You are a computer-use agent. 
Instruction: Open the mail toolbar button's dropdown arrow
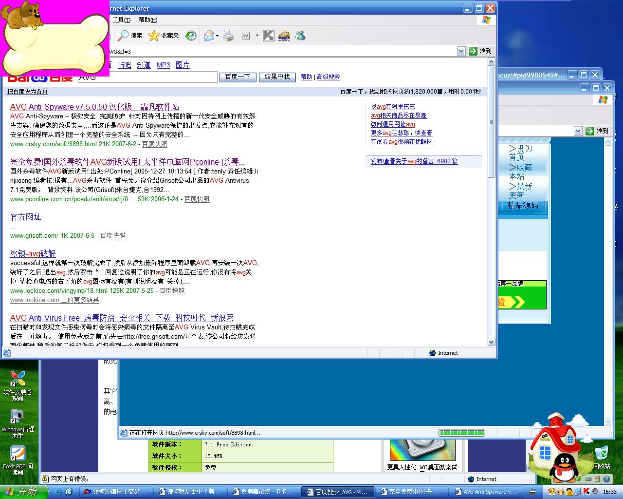(x=217, y=36)
